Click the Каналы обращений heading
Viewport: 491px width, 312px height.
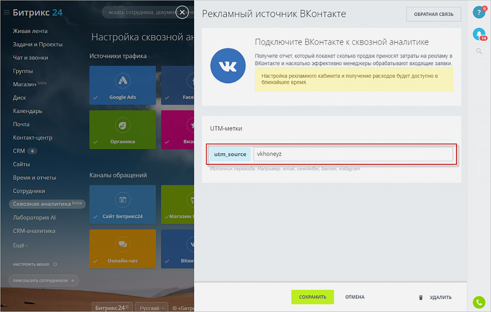click(x=118, y=175)
